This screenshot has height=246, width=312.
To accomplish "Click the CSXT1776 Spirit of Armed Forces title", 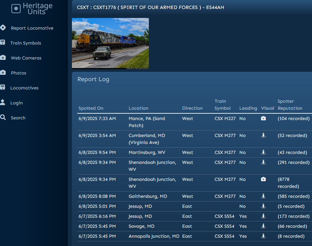I will click(151, 7).
